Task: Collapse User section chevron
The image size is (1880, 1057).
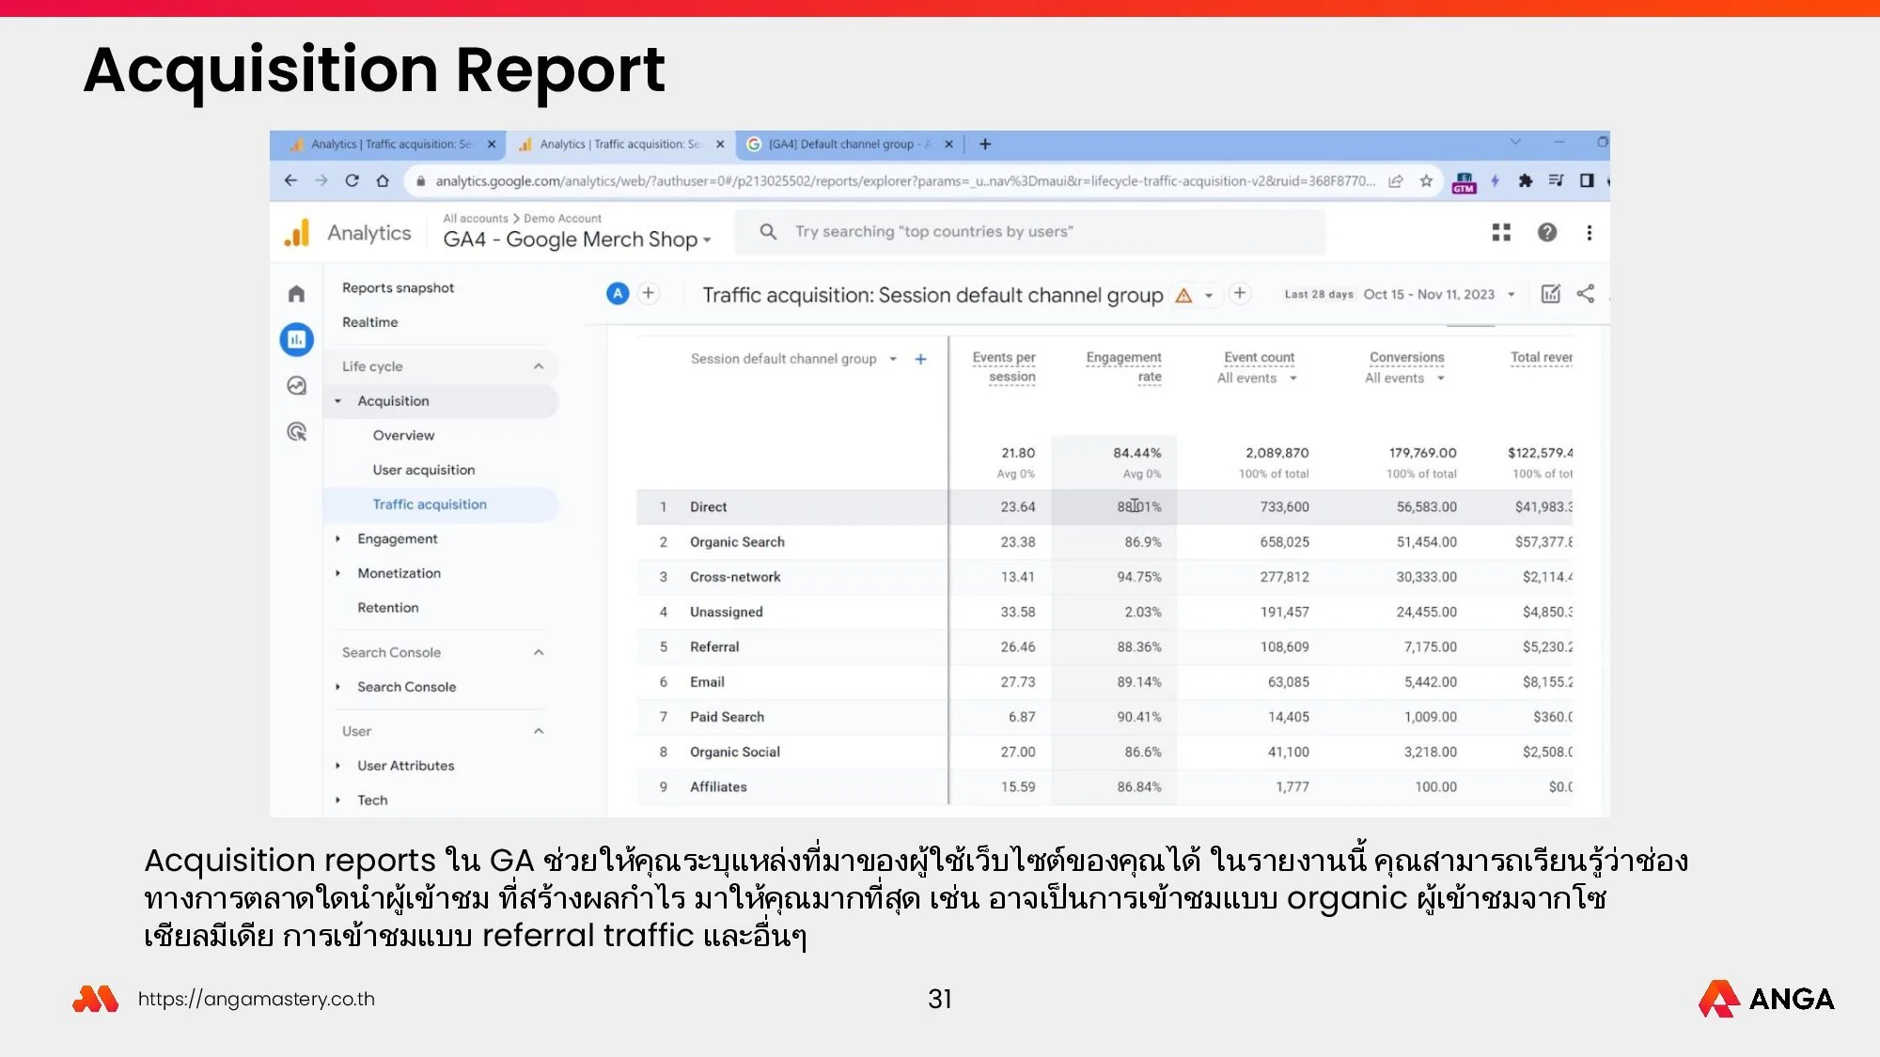Action: 539,731
